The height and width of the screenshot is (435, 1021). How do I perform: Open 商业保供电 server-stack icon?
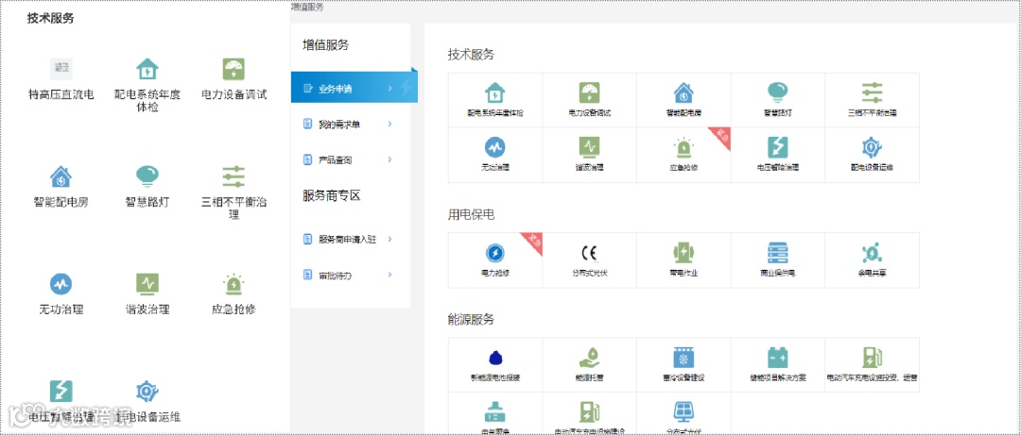click(777, 253)
